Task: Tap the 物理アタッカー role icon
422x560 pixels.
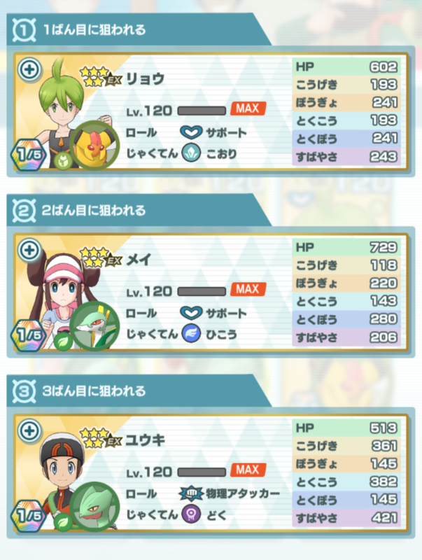Action: (x=191, y=493)
